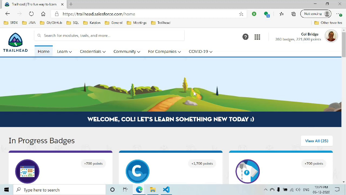Click Col Bridge's profile avatar
The width and height of the screenshot is (346, 195).
coord(331,36)
